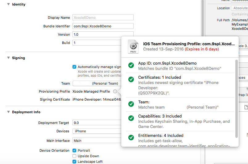Open the Location dropdown in the inspector

click(x=240, y=8)
